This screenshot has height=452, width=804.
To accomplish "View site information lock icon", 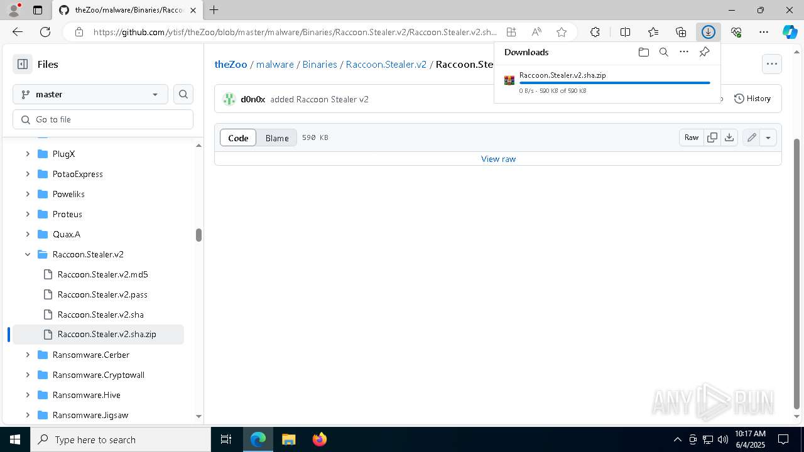I will pyautogui.click(x=79, y=32).
